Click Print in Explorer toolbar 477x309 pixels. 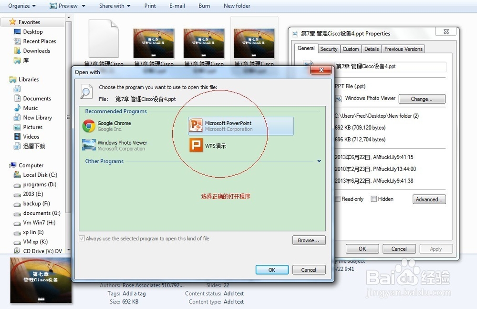point(150,6)
